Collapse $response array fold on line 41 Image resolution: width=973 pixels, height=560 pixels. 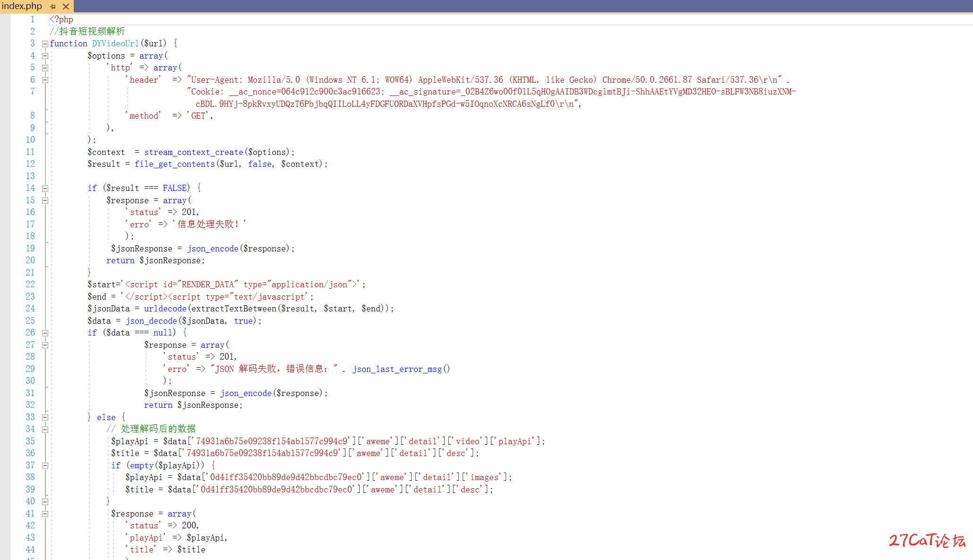[45, 514]
